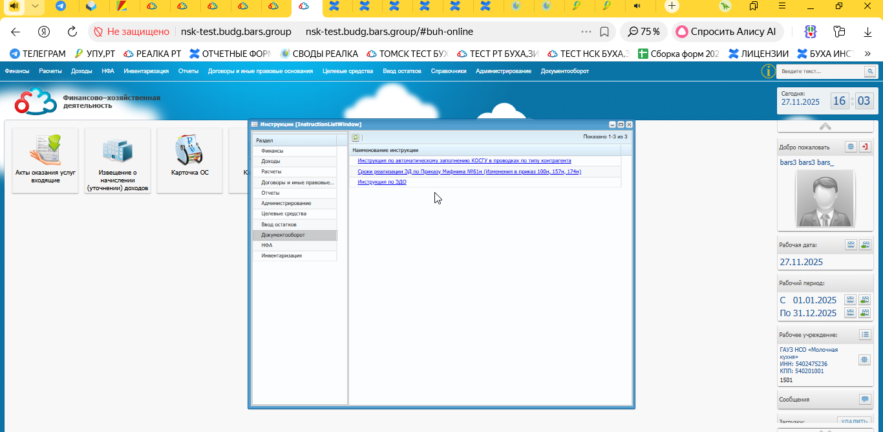Collapse the right panel with up chevron

825,126
